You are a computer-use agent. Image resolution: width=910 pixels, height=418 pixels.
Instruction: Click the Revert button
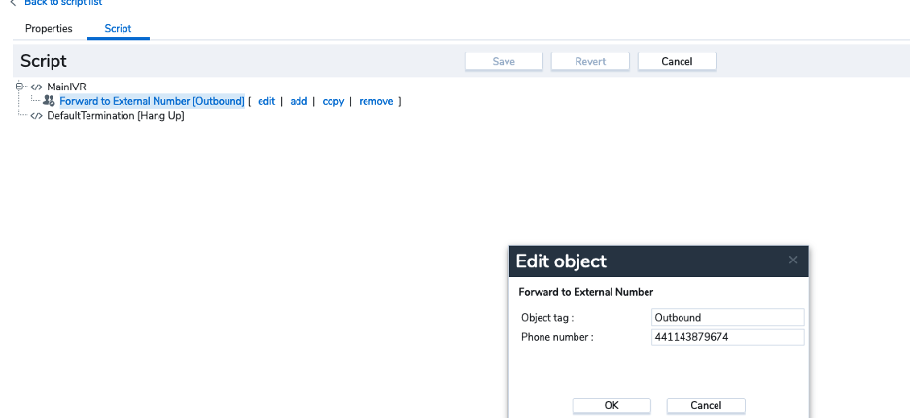(x=590, y=61)
